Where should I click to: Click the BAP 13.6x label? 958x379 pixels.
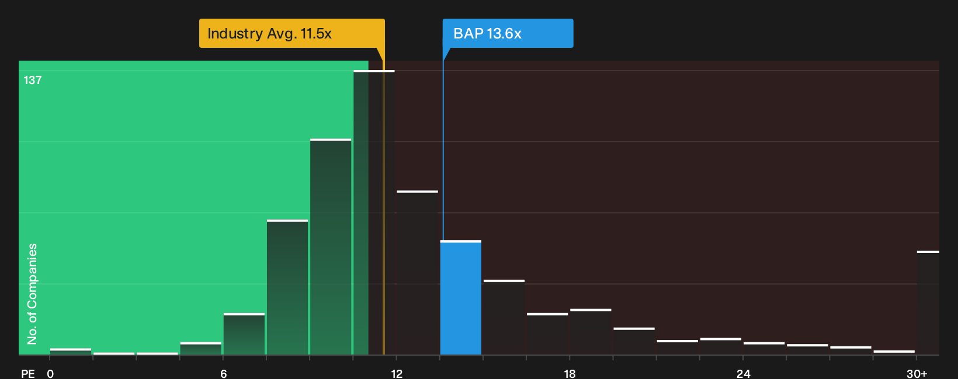(508, 33)
